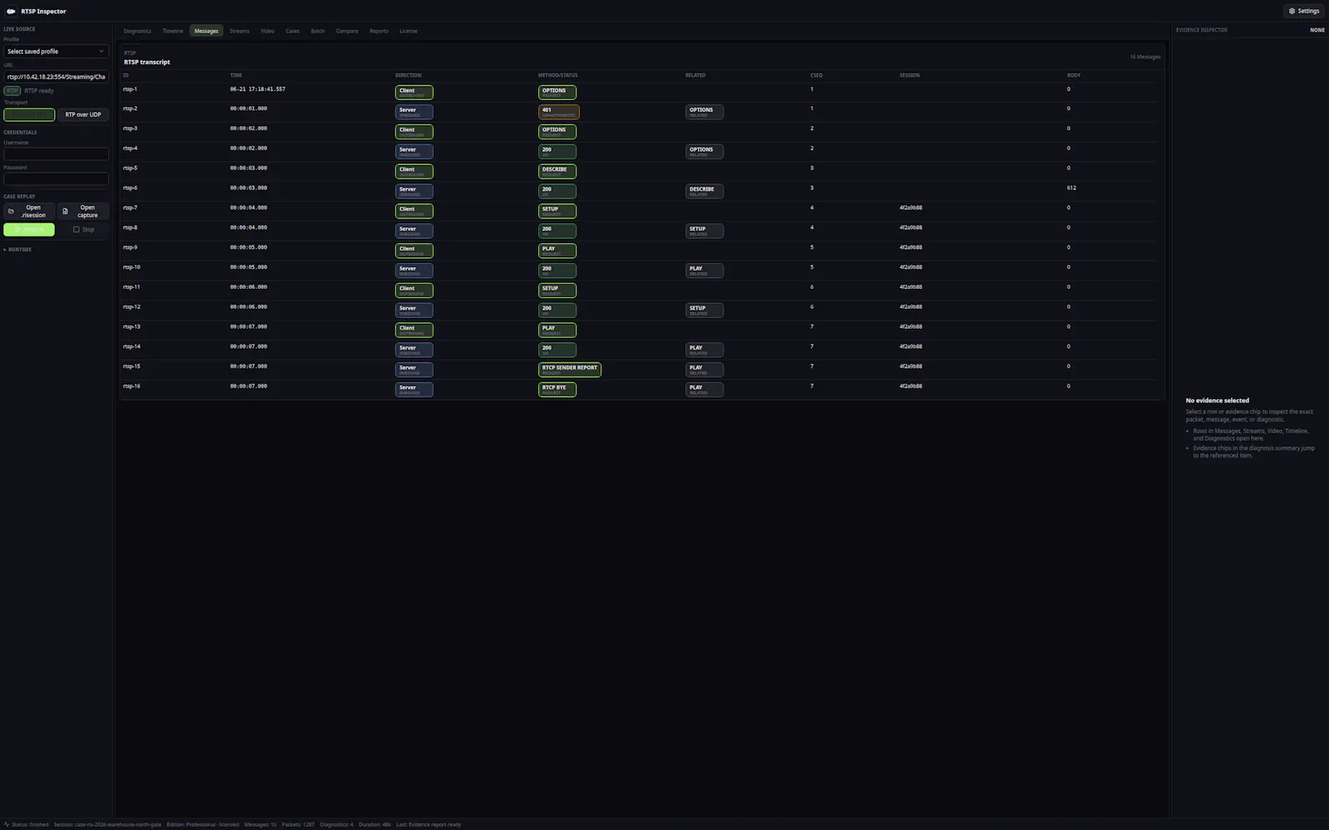Open the Batch tab
The height and width of the screenshot is (830, 1329).
317,31
